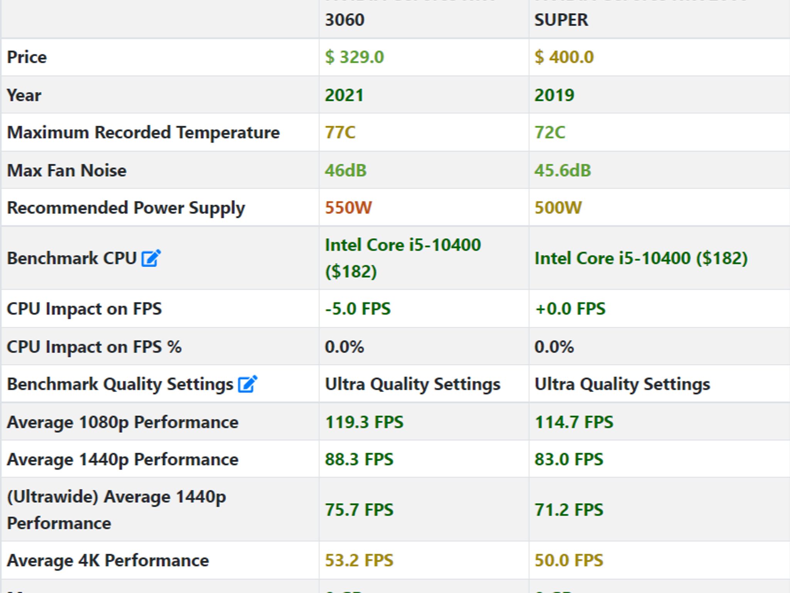This screenshot has width=790, height=593.
Task: Click the Recommended Power Supply label
Action: [126, 208]
